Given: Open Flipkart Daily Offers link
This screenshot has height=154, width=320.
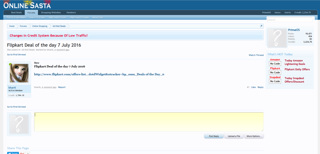Looking at the screenshot, I should point(297,70).
